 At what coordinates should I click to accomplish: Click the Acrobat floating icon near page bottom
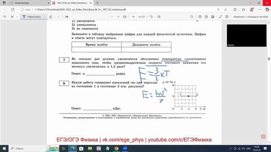click(263, 137)
